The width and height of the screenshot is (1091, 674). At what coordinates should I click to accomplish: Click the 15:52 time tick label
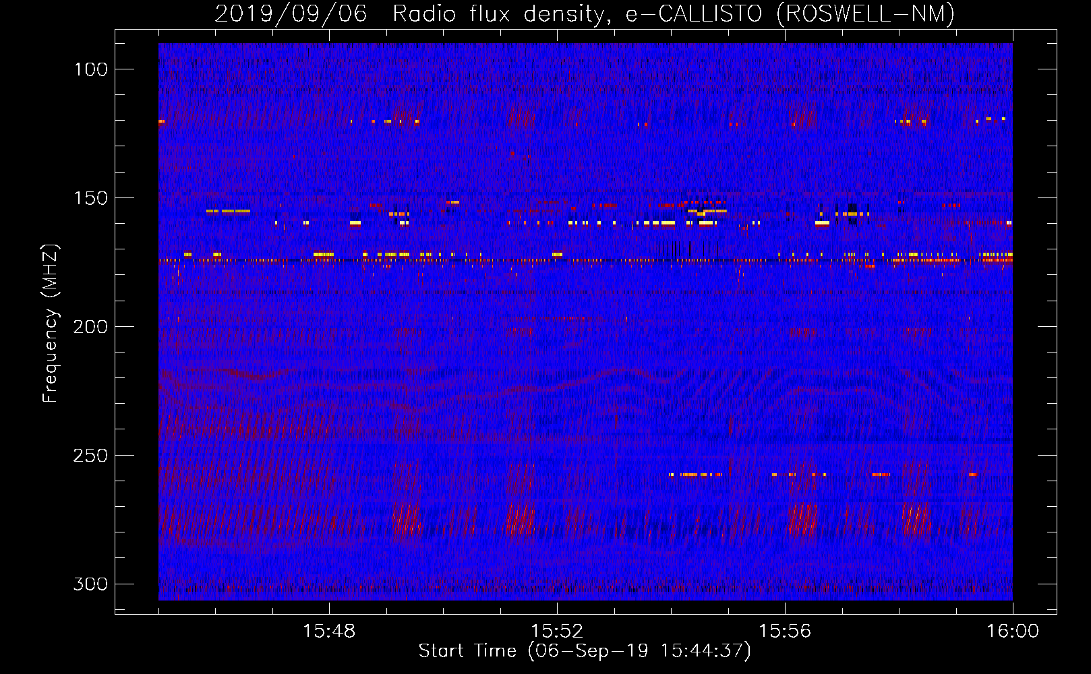click(557, 632)
